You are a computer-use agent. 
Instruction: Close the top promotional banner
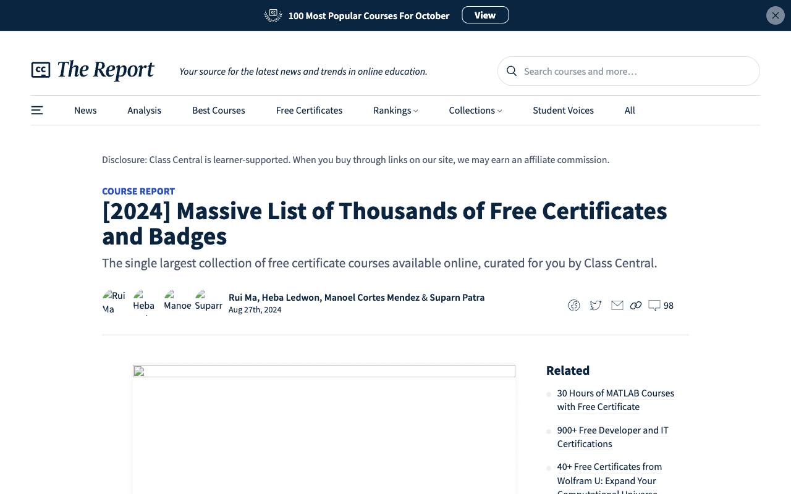tap(776, 15)
